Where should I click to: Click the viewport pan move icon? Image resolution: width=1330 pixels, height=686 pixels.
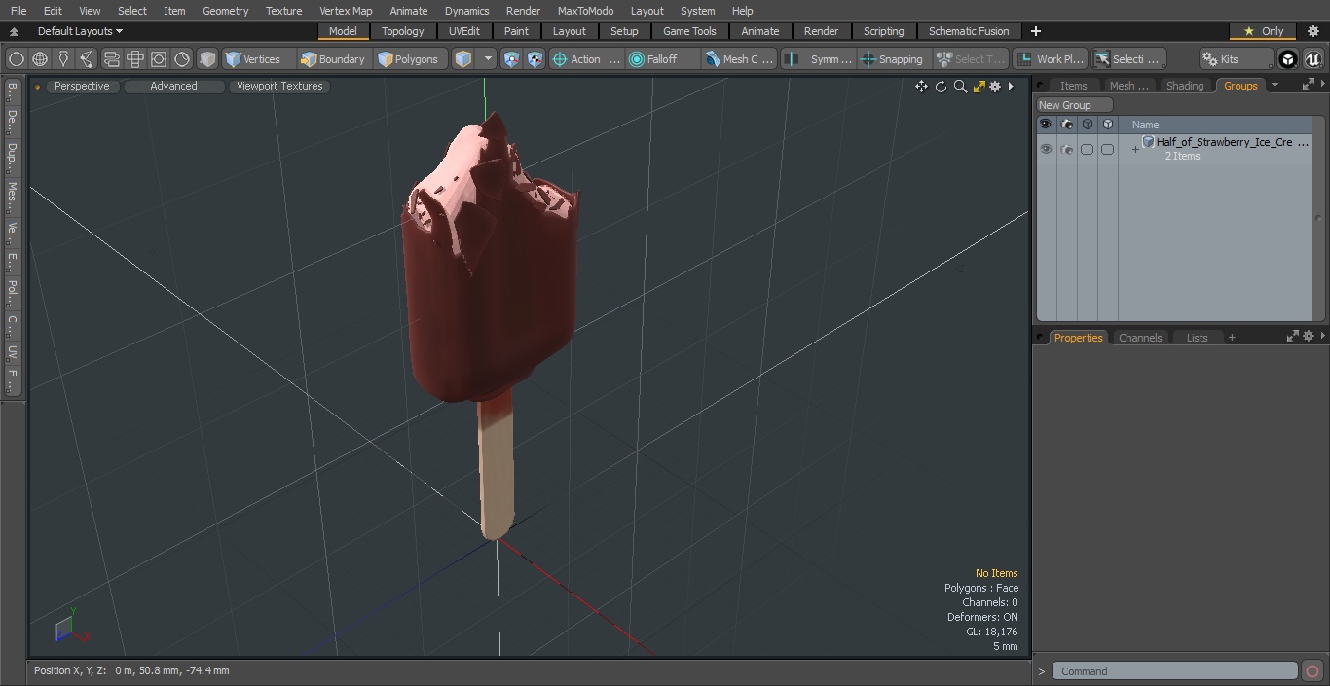(921, 87)
